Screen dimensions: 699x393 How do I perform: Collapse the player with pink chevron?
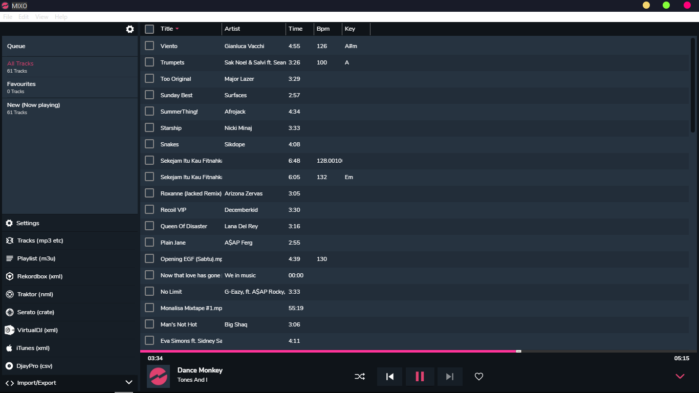pos(680,376)
